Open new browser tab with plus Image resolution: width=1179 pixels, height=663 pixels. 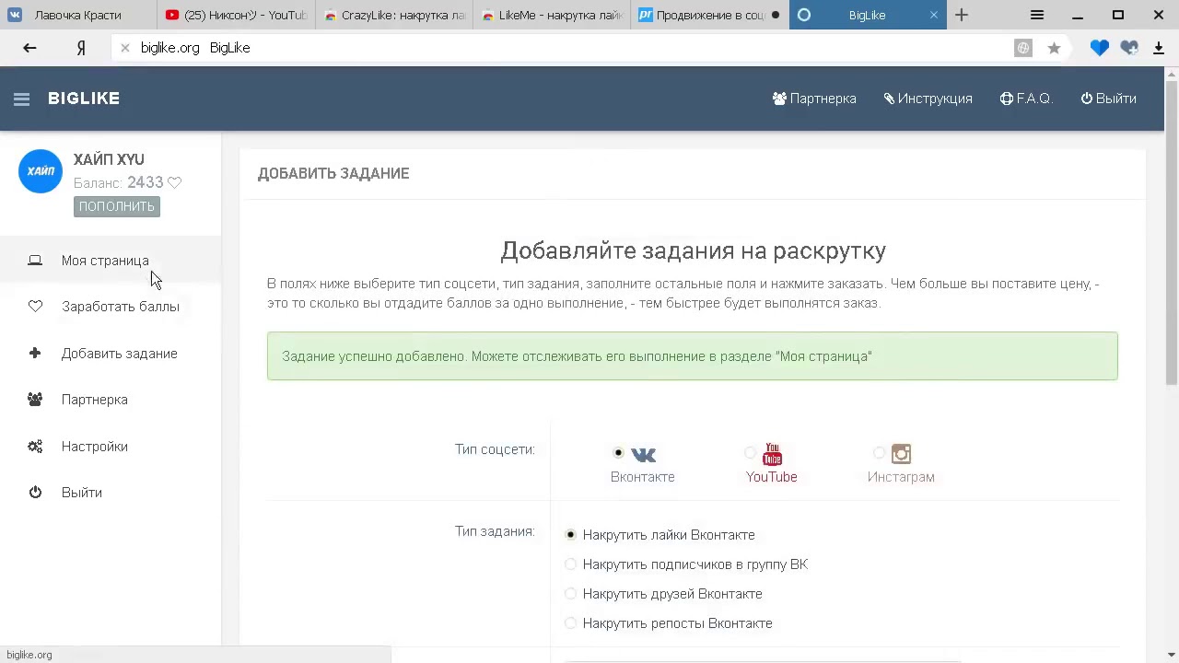click(962, 15)
